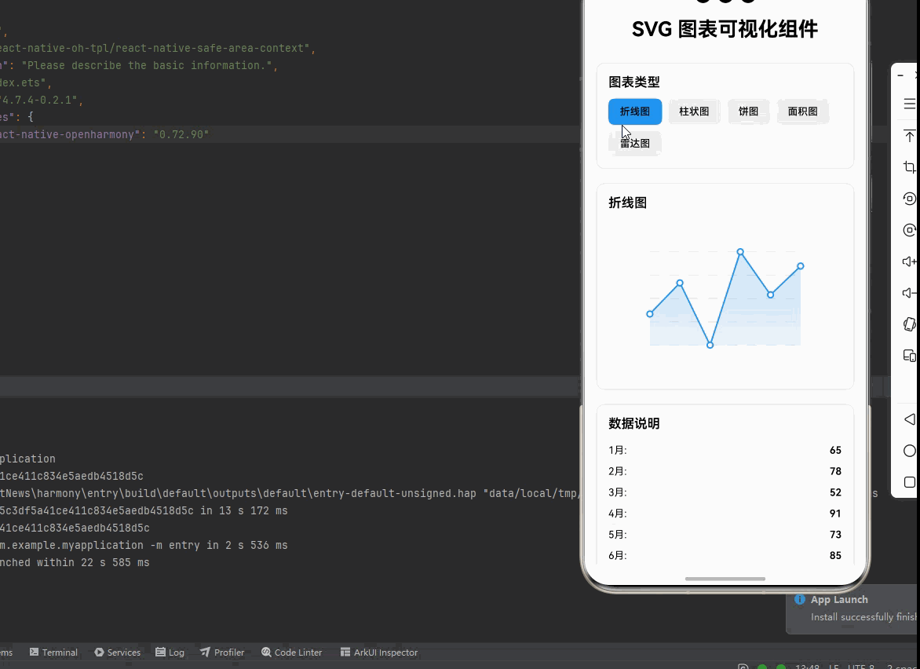Viewport: 920px width, 669px height.
Task: Click the 1月 value 65
Action: click(x=835, y=450)
